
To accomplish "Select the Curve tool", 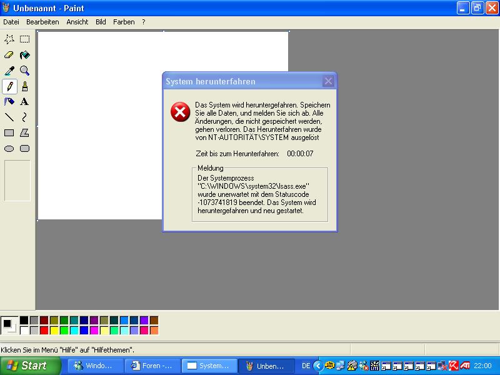I will point(24,117).
